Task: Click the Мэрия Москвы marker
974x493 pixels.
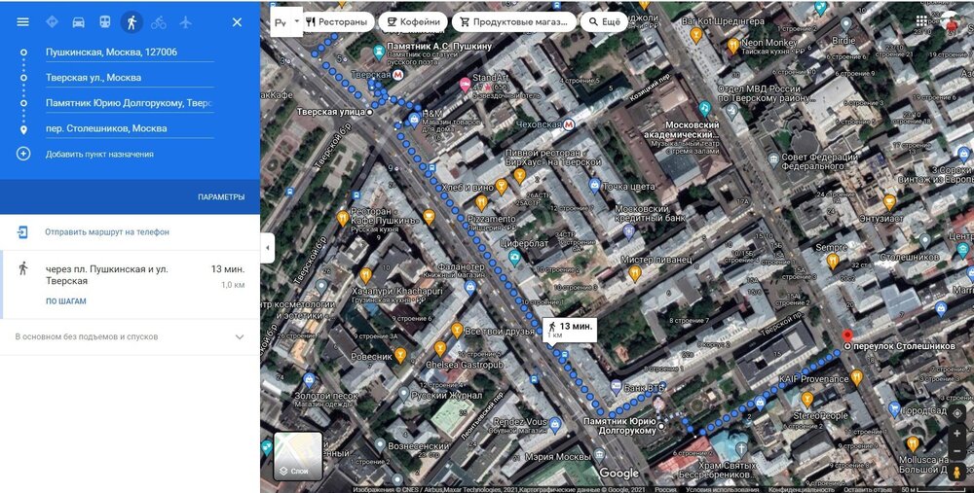Action: pos(598,454)
